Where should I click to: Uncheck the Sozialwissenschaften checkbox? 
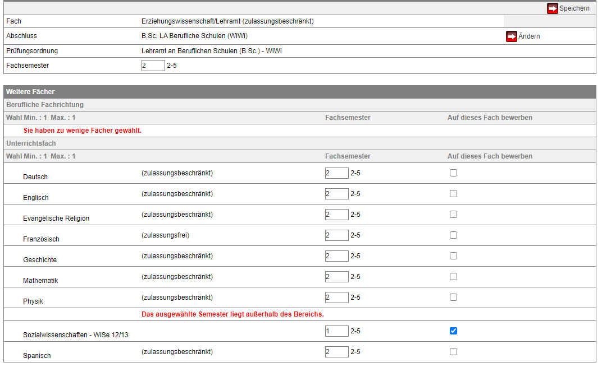[x=453, y=331]
